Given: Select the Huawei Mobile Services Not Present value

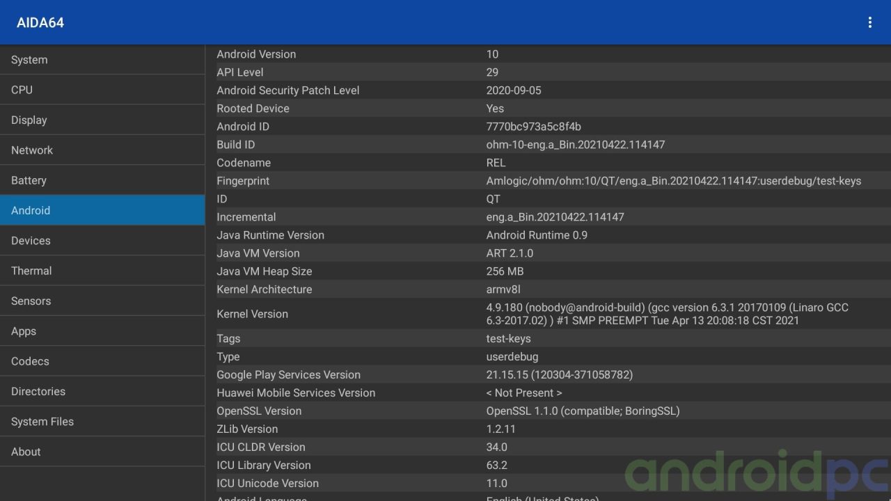Looking at the screenshot, I should (x=524, y=393).
